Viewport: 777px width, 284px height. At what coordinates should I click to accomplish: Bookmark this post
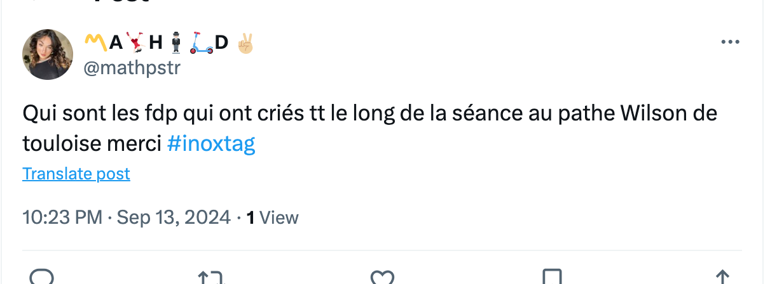pos(551,277)
